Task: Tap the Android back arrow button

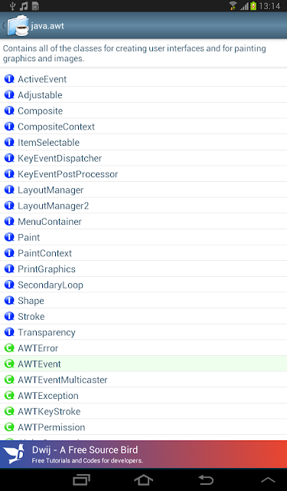Action: [206, 479]
